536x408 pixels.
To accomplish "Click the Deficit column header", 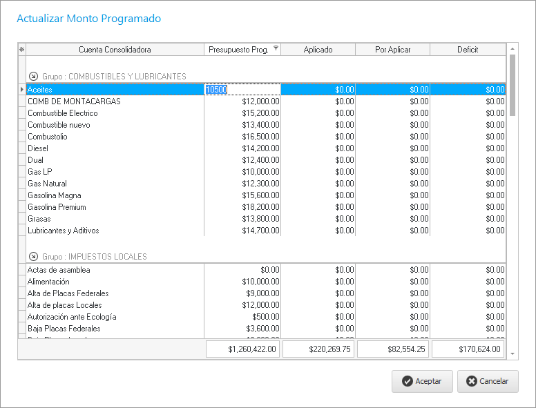I will 468,50.
